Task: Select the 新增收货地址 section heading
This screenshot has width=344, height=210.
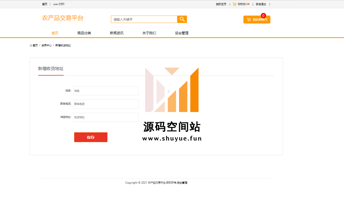Action: (51, 69)
